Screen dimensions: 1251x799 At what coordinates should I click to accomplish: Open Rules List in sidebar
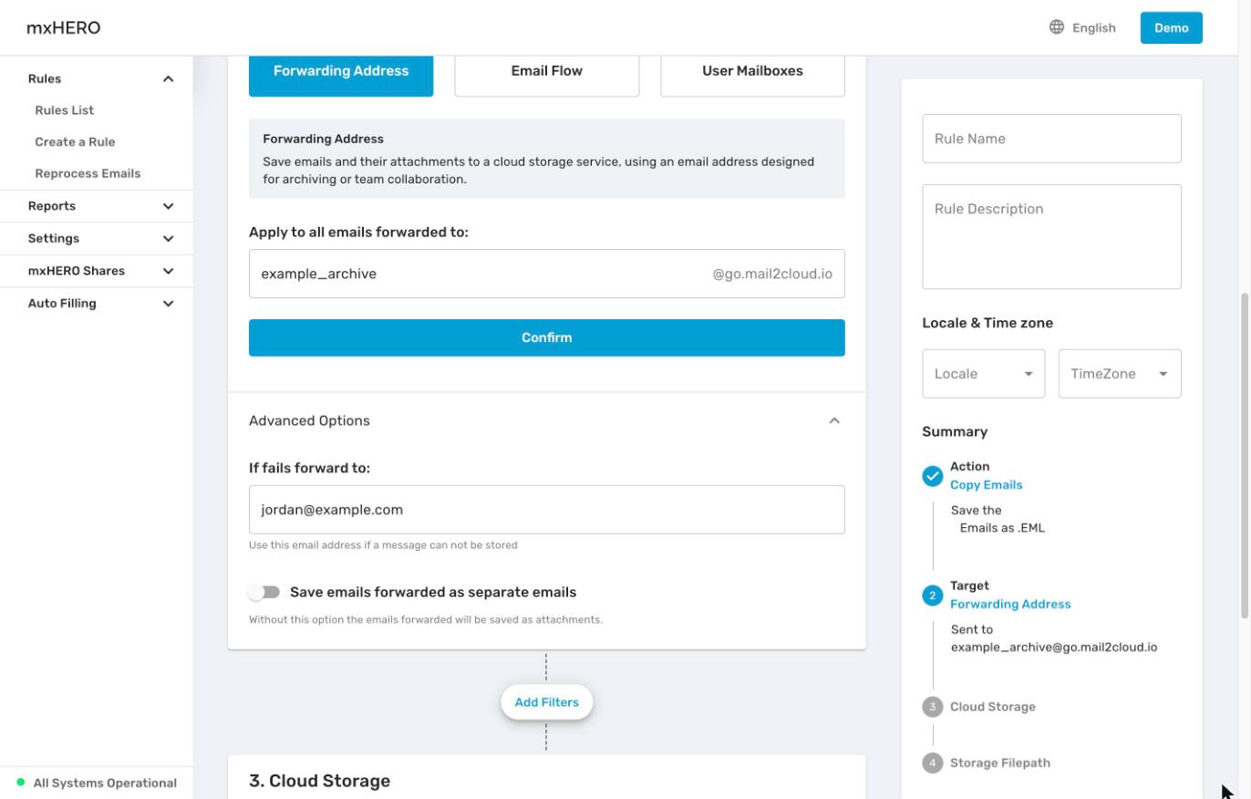pyautogui.click(x=65, y=110)
